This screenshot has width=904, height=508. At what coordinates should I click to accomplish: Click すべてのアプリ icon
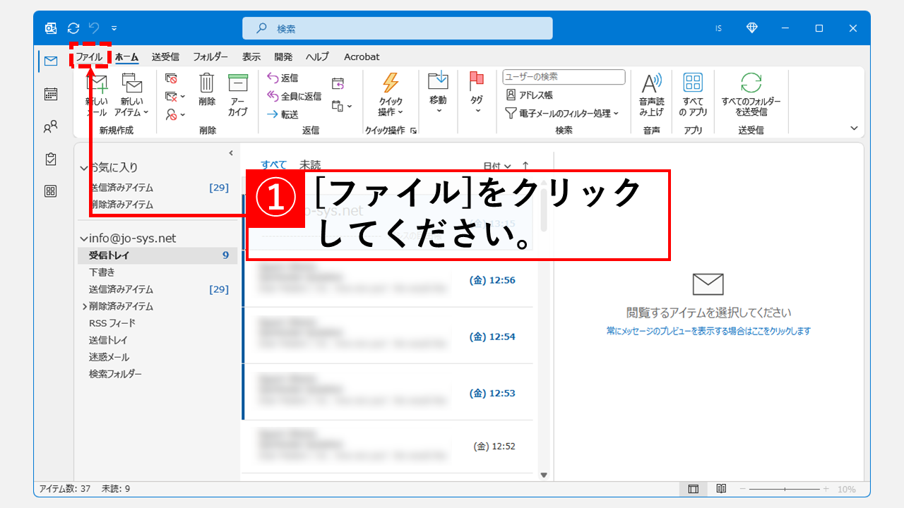tap(693, 95)
